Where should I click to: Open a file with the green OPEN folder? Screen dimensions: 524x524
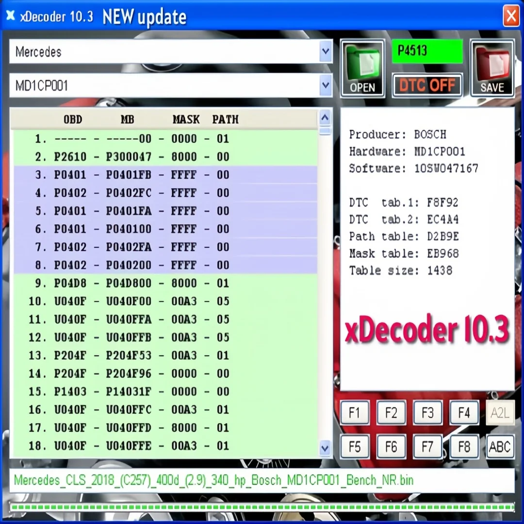[362, 68]
